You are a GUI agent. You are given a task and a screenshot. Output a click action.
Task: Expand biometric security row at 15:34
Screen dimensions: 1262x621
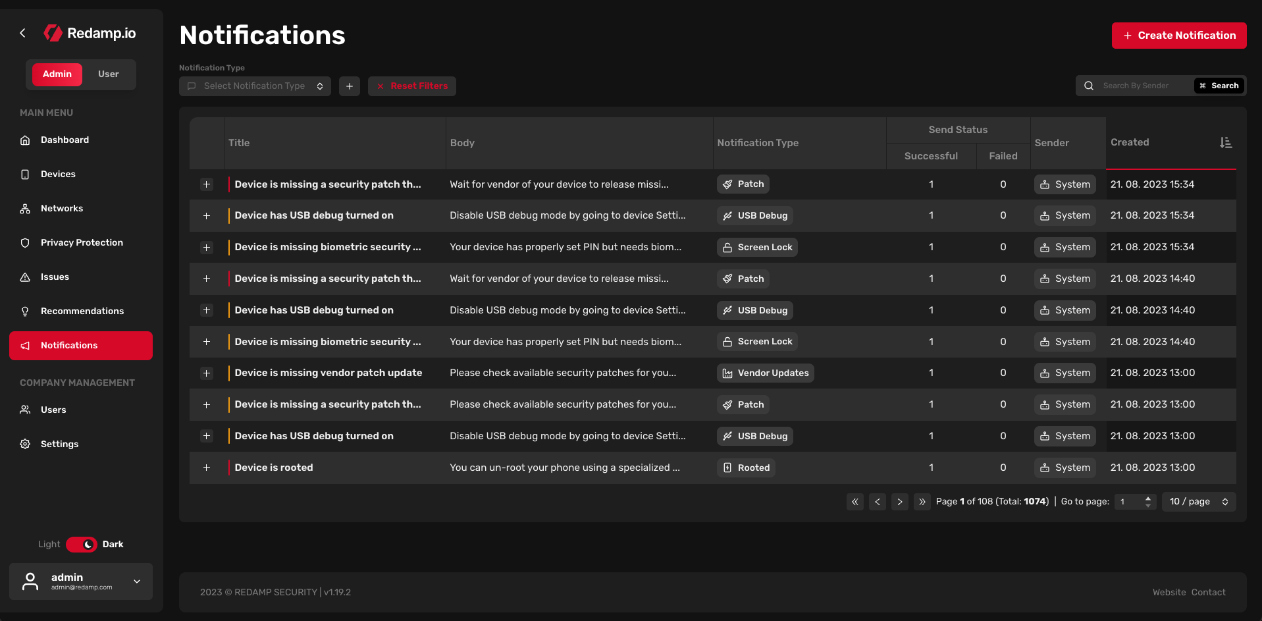click(207, 248)
